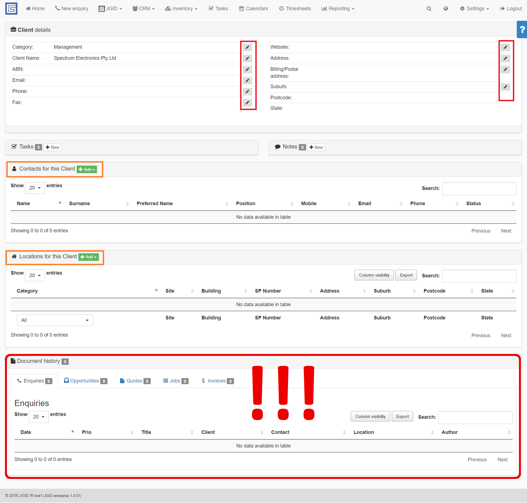Edit the Website field pencil icon
The width and height of the screenshot is (527, 503).
tap(505, 47)
